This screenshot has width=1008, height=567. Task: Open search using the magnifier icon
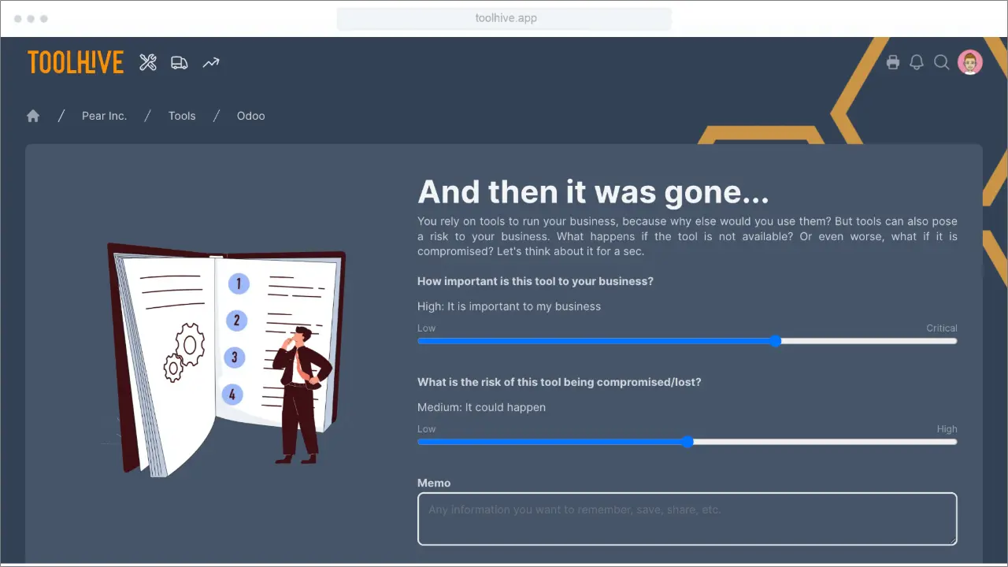[x=942, y=62]
